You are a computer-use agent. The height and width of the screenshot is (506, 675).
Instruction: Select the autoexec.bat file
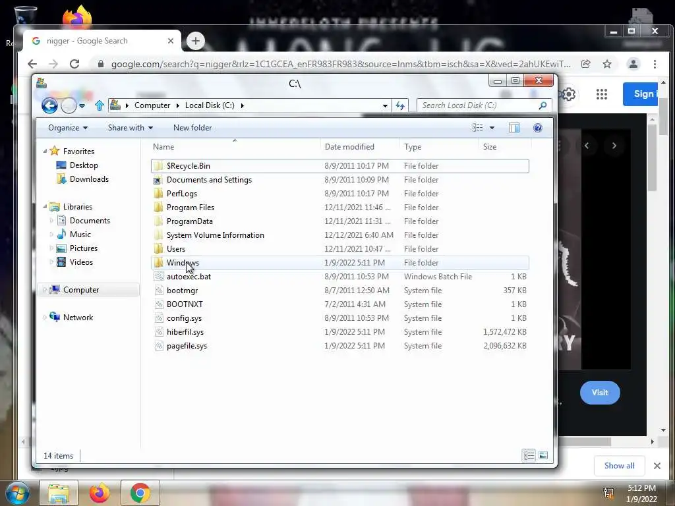pos(339,277)
